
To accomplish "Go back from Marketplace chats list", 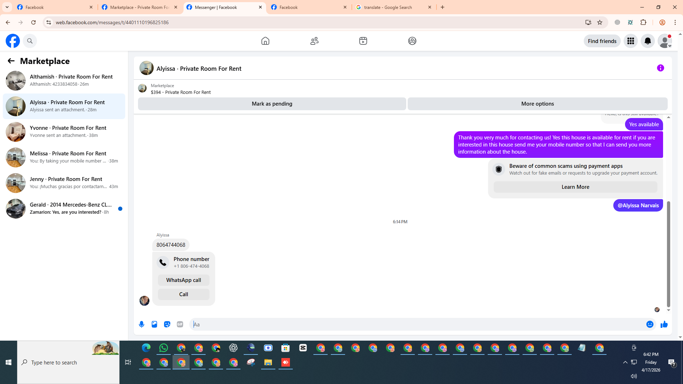I will 11,61.
